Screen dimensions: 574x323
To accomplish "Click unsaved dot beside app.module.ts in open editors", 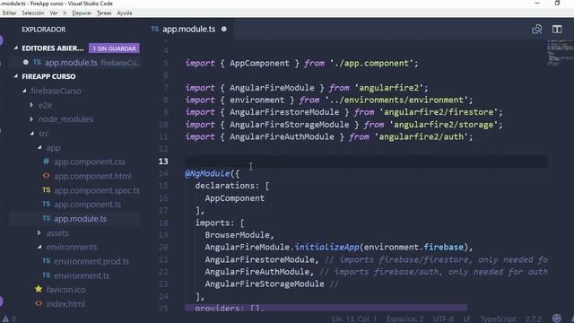I will pos(26,62).
